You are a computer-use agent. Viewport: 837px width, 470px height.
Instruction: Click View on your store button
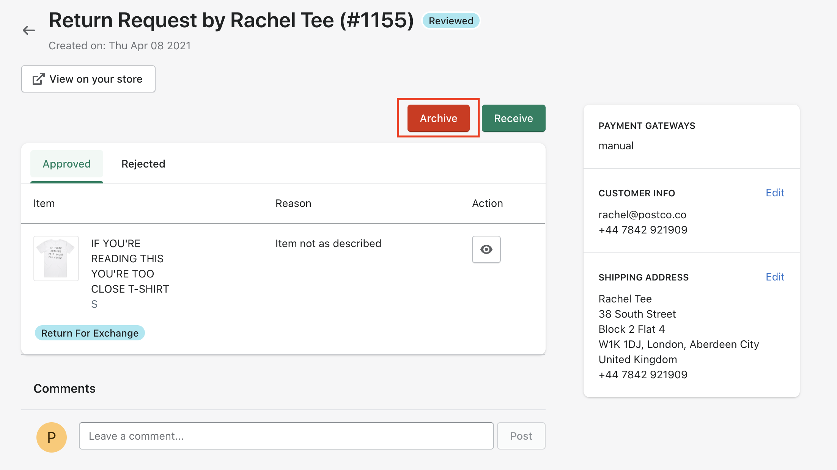[x=88, y=79]
